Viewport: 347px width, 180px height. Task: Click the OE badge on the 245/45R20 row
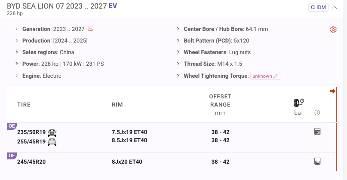12,156
